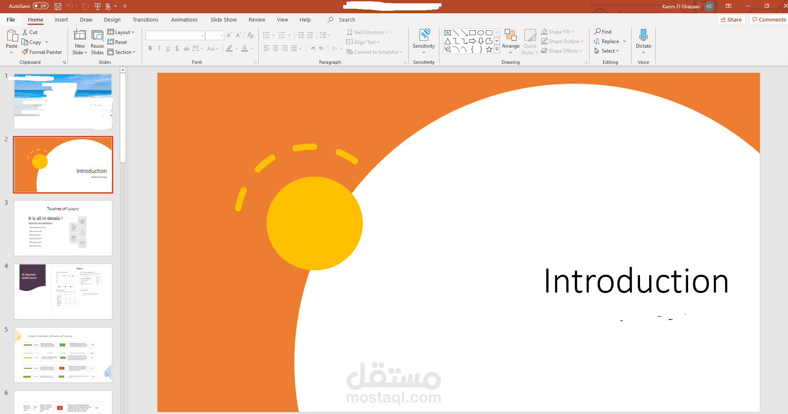Activate the Format Painter brush
Screen dimensions: 788x414
click(42, 52)
